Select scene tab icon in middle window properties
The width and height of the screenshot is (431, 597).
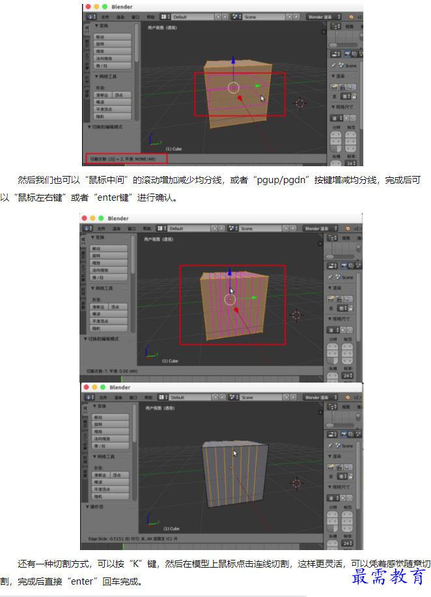(x=357, y=266)
